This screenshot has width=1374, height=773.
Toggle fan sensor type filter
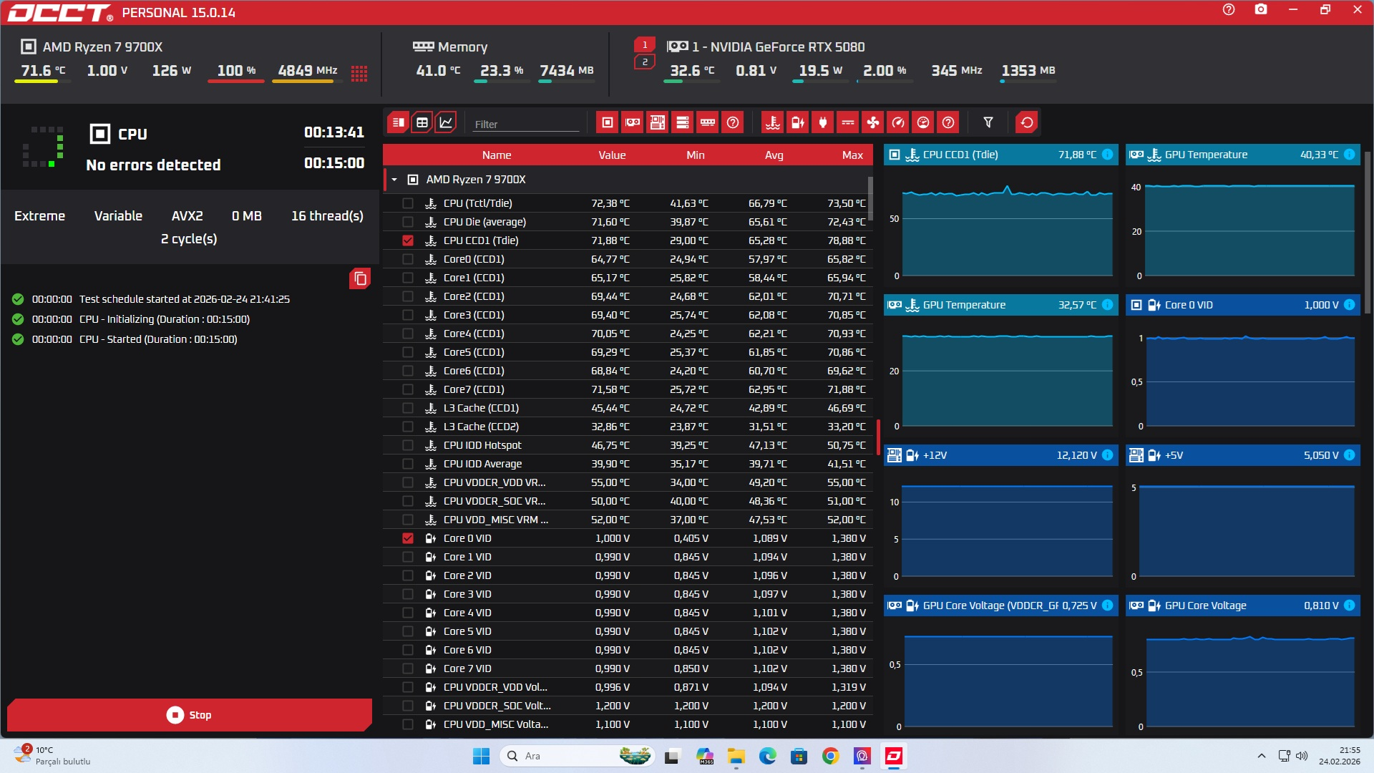[x=873, y=122]
